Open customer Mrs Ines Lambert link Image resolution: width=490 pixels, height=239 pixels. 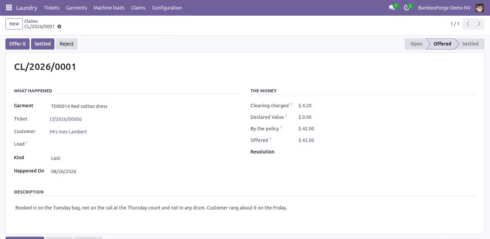[x=68, y=132]
